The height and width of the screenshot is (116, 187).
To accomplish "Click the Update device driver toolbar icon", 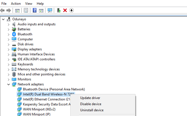I will point(59,10).
